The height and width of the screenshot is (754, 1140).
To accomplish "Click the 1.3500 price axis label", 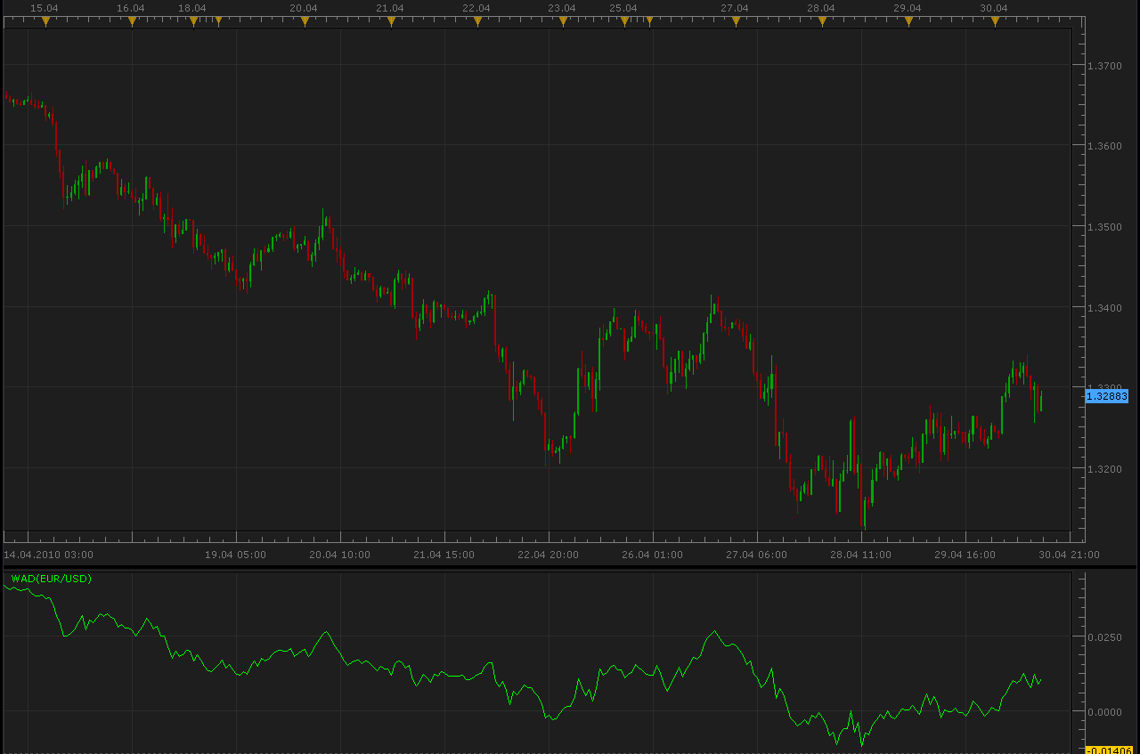I will (x=1105, y=227).
